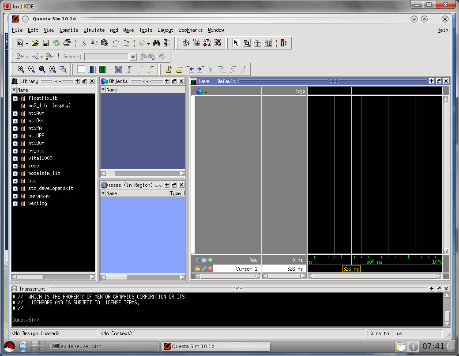Screen dimensions: 459x356
Task: Open the Compile menu
Action: (69, 30)
